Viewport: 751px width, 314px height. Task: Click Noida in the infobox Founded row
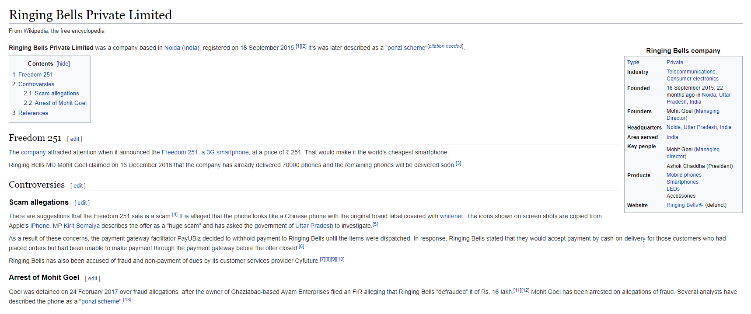(709, 95)
